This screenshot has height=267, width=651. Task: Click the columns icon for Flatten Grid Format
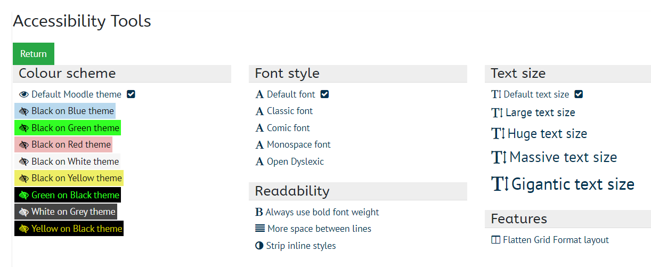496,240
